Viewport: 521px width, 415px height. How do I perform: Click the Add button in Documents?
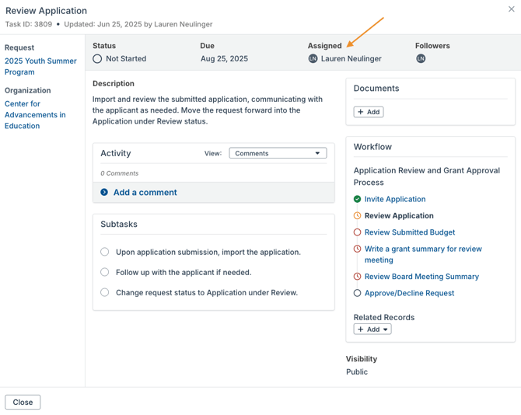pyautogui.click(x=369, y=112)
